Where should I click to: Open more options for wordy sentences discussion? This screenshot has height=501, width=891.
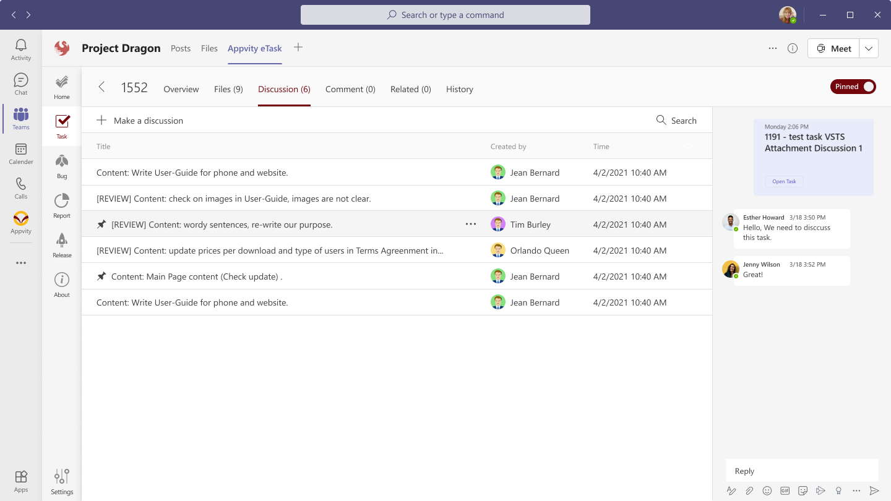click(471, 224)
